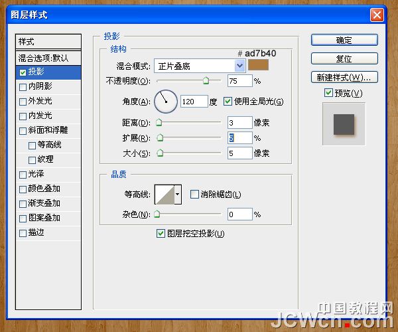
Task: Enable the 内发光 checkbox
Action: [23, 116]
